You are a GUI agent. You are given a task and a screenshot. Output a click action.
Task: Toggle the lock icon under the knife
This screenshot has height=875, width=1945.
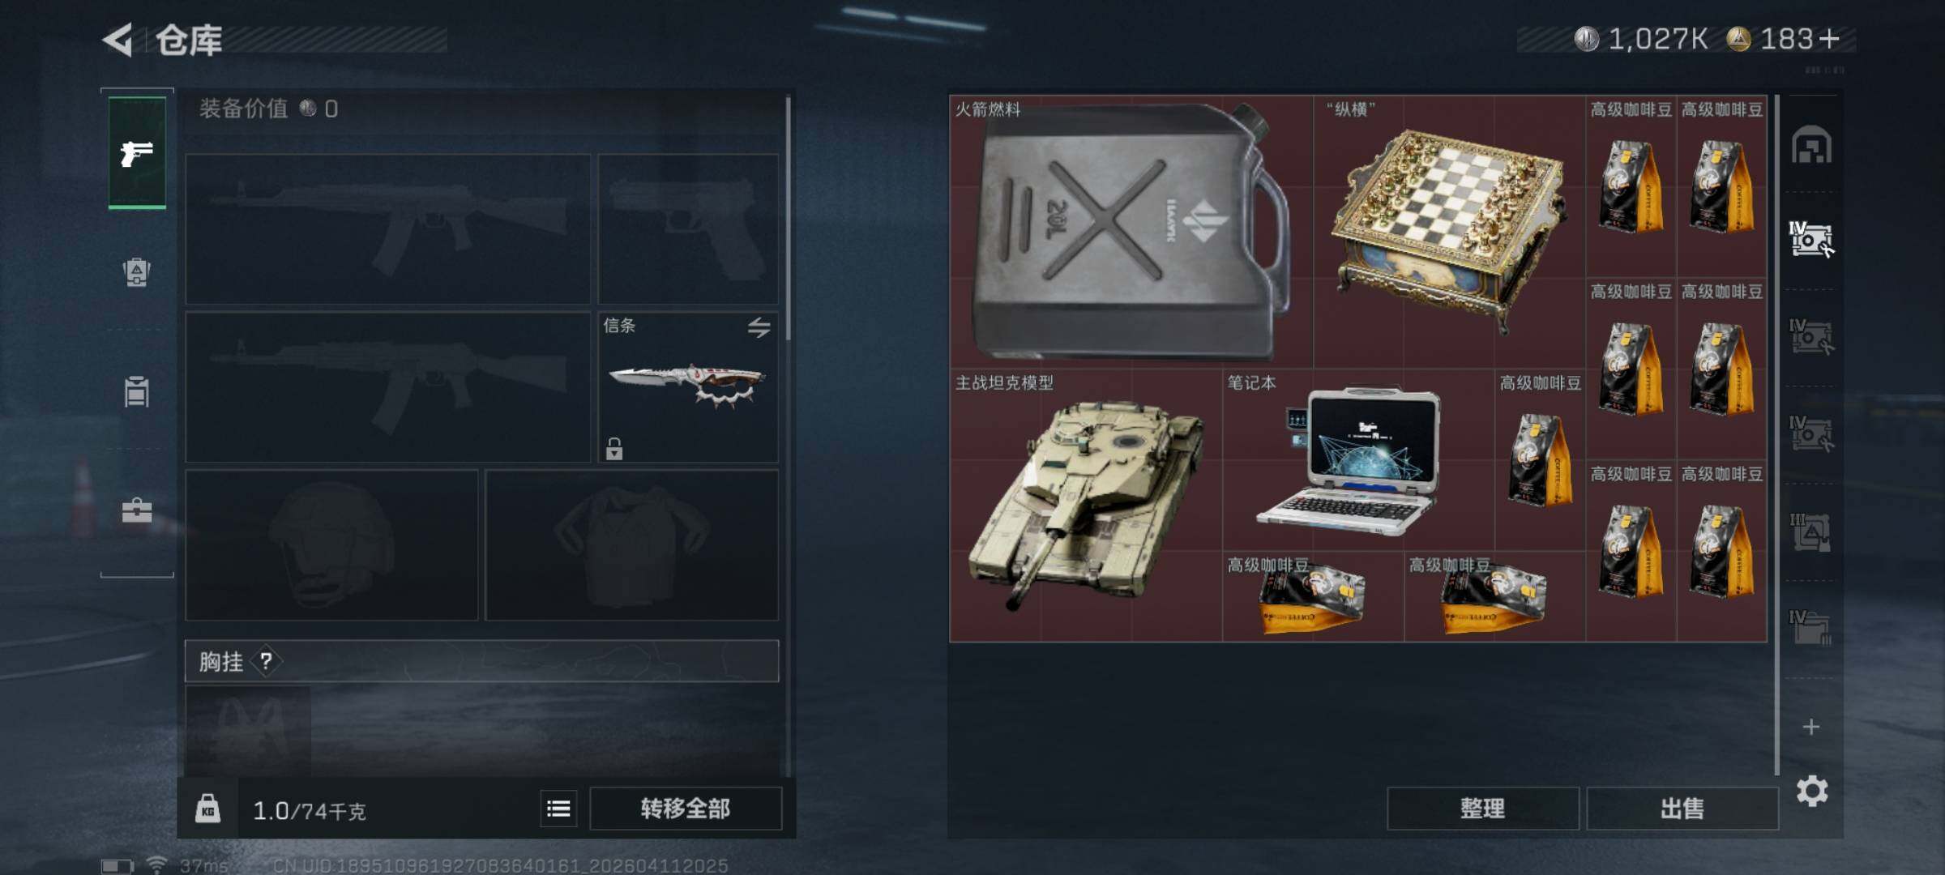[x=614, y=448]
